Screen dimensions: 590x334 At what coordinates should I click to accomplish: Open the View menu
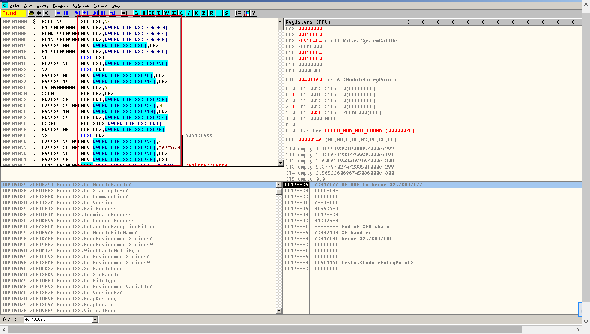coord(28,5)
